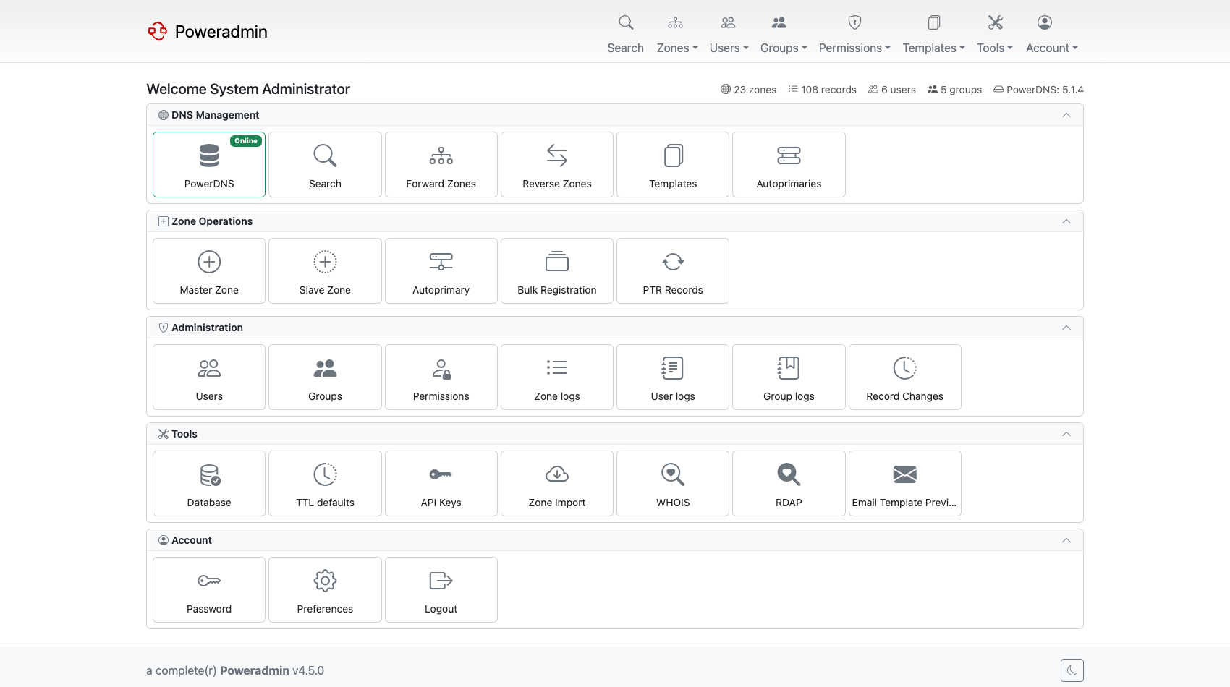Open Email Template Preview tile
Viewport: 1230px width, 687px height.
pos(904,483)
